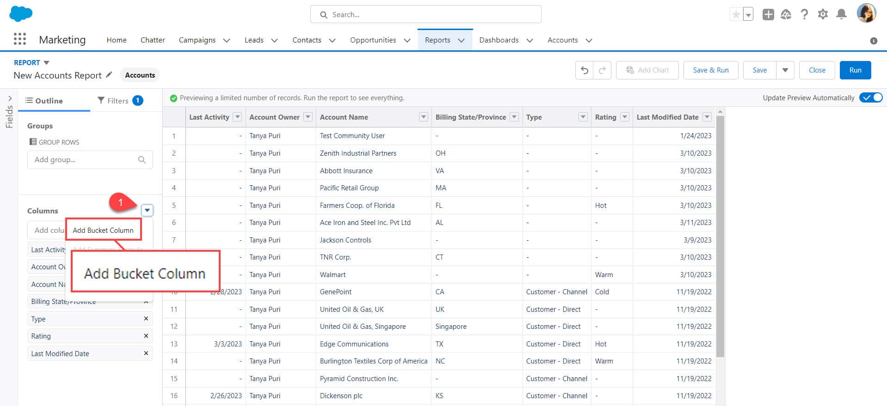Viewport: 887px width, 406px height.
Task: Click the search icon in Add group field
Action: coord(142,160)
